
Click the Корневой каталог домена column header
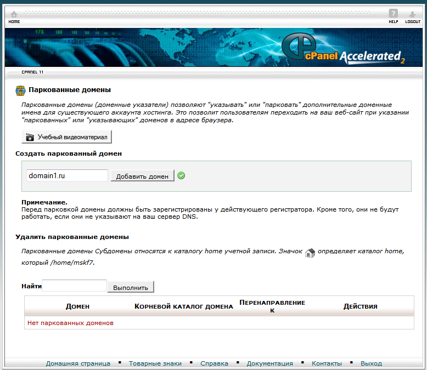click(184, 306)
